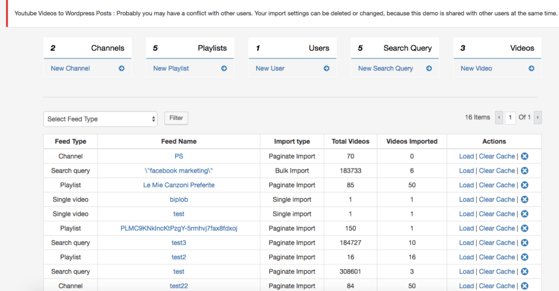559x291 pixels.
Task: Load the test2 playlist feed
Action: tap(466, 257)
